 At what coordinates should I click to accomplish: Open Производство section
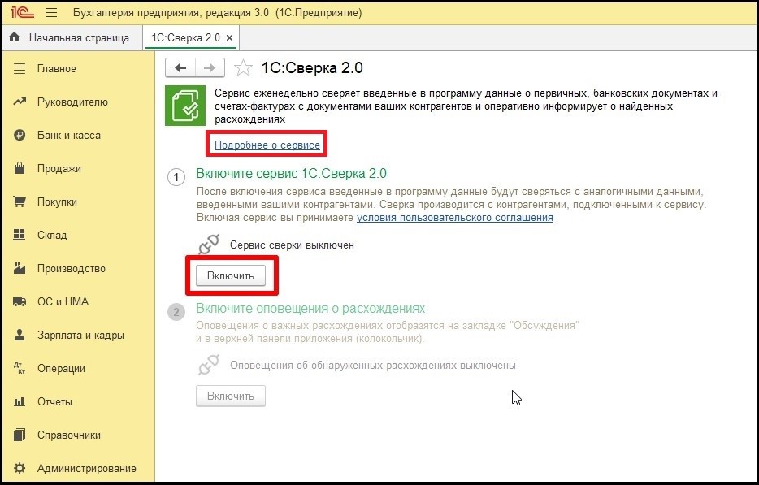tap(72, 269)
